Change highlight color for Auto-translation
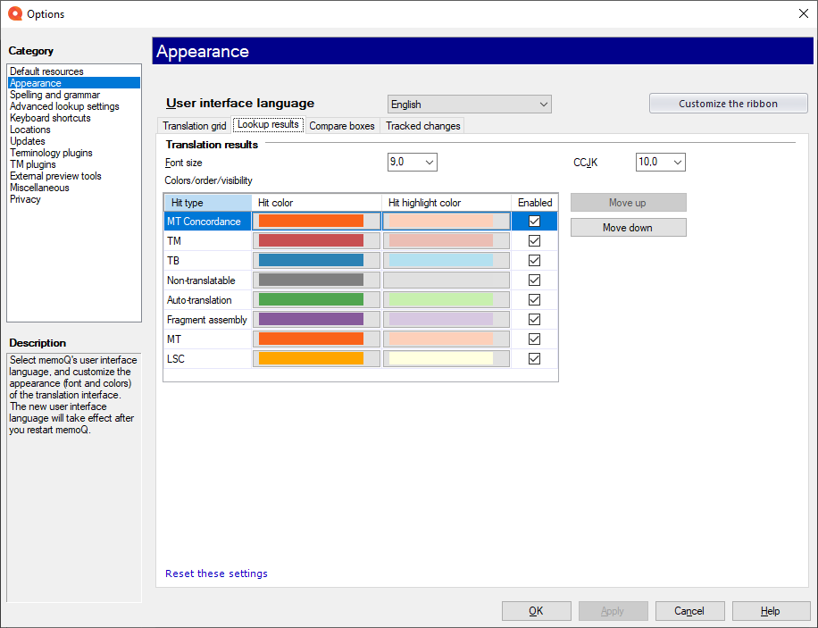 tap(447, 299)
